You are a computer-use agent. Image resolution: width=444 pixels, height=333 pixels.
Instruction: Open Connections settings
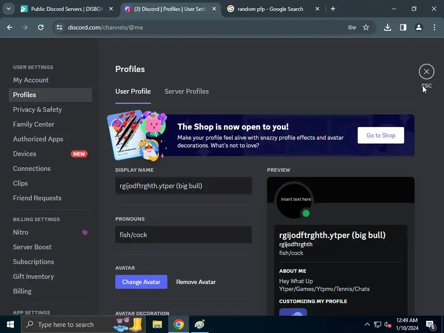(x=50, y=169)
